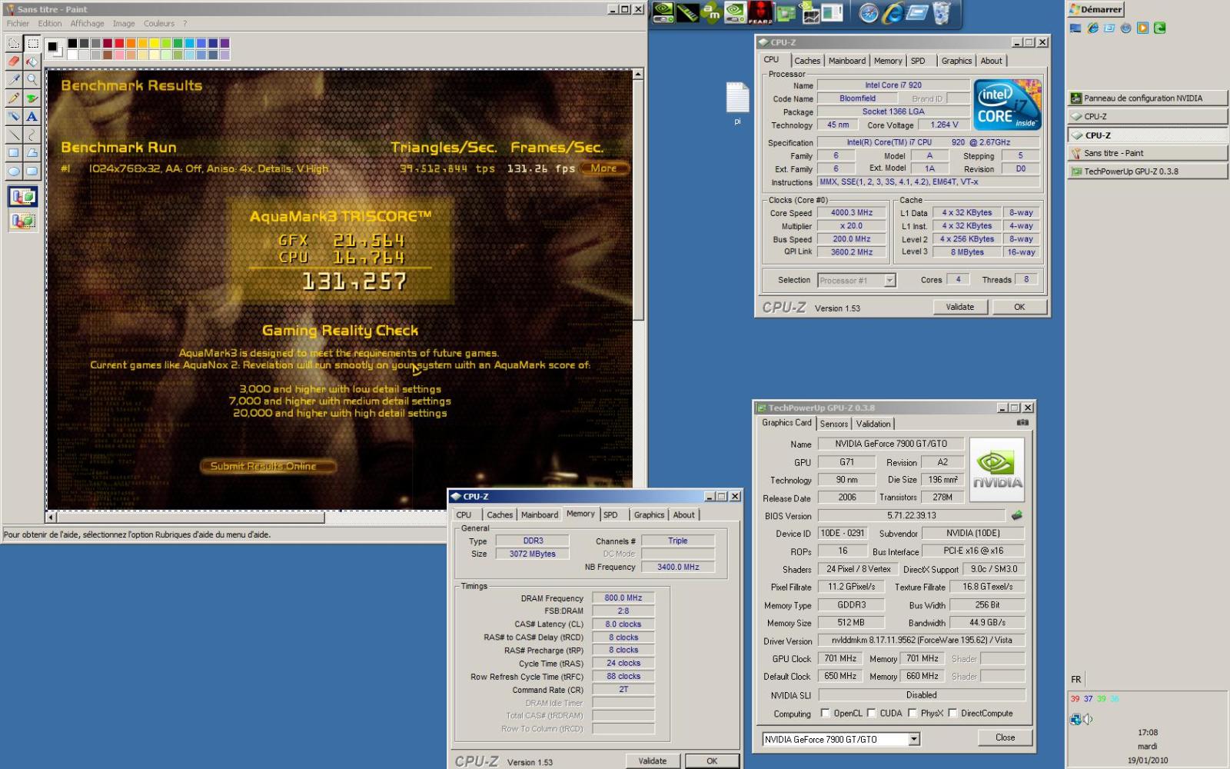1230x769 pixels.
Task: Open the SPD tab in memory CPU-Z window
Action: click(610, 515)
